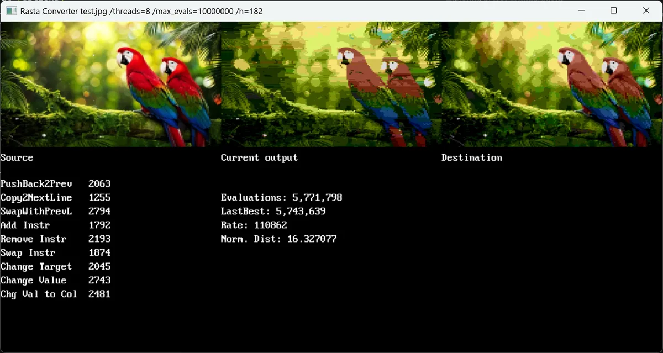The image size is (663, 353).
Task: Select the Current output panel label
Action: (x=259, y=157)
